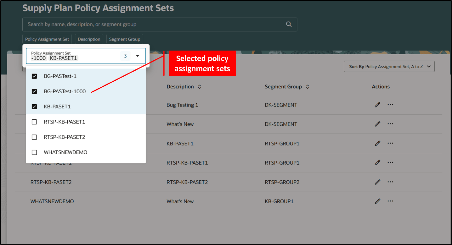452x245 pixels.
Task: Toggle sort on the Segment Group column
Action: [x=308, y=86]
